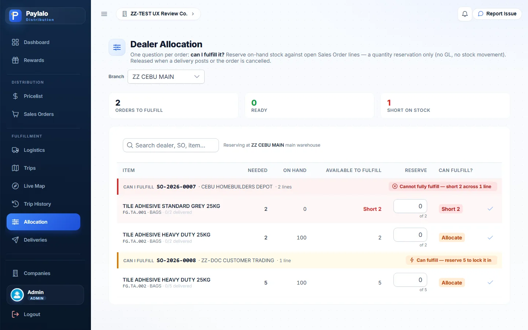Screen dimensions: 528x330
Task: Open the Branch ZZ CEBU MAIN dropdown
Action: [x=166, y=77]
